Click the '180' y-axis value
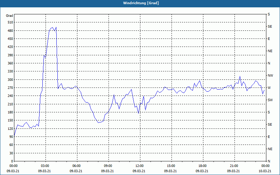Screen dimensions: 280x175 tap(10, 112)
